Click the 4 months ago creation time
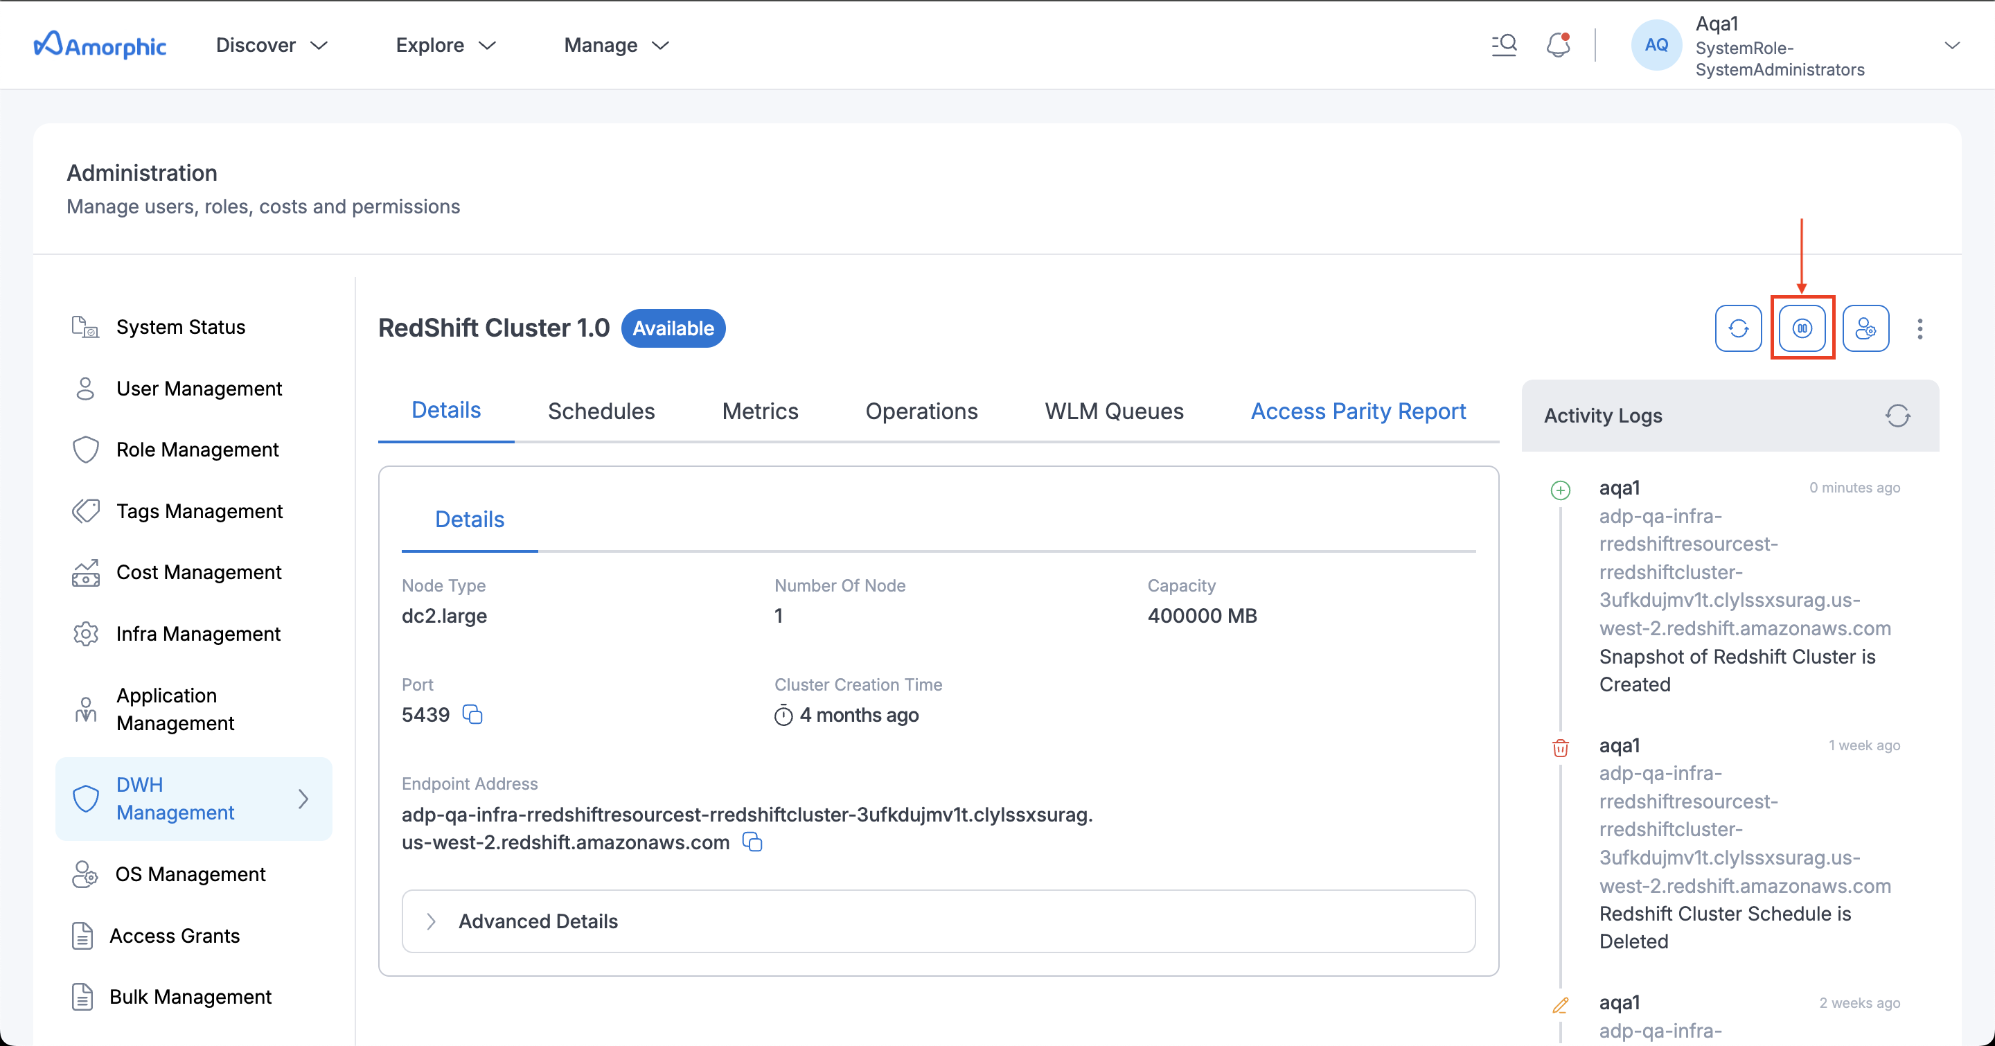This screenshot has height=1046, width=1995. pos(859,715)
